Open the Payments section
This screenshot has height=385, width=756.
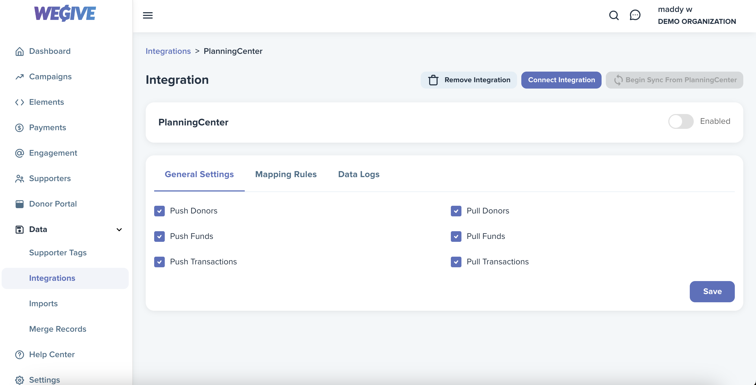[47, 128]
